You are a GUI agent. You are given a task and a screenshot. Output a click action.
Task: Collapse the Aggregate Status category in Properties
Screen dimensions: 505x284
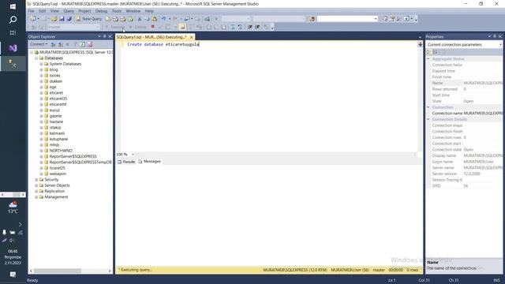(x=428, y=59)
